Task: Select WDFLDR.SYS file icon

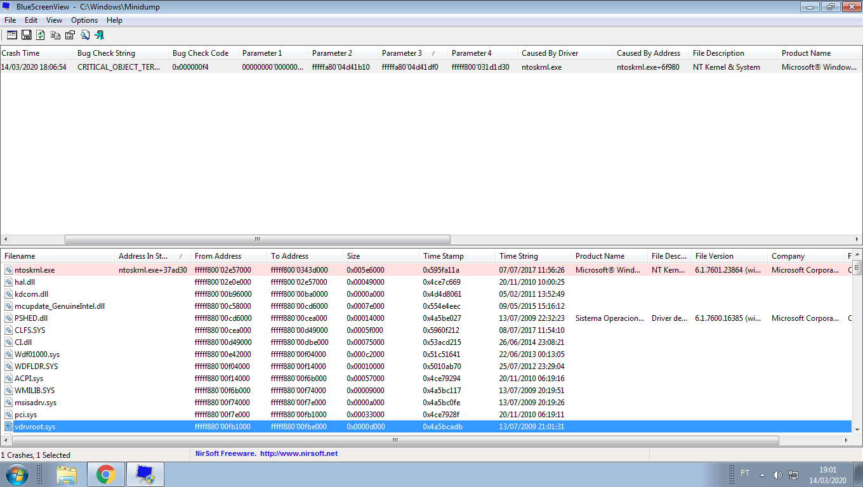Action: pyautogui.click(x=8, y=367)
